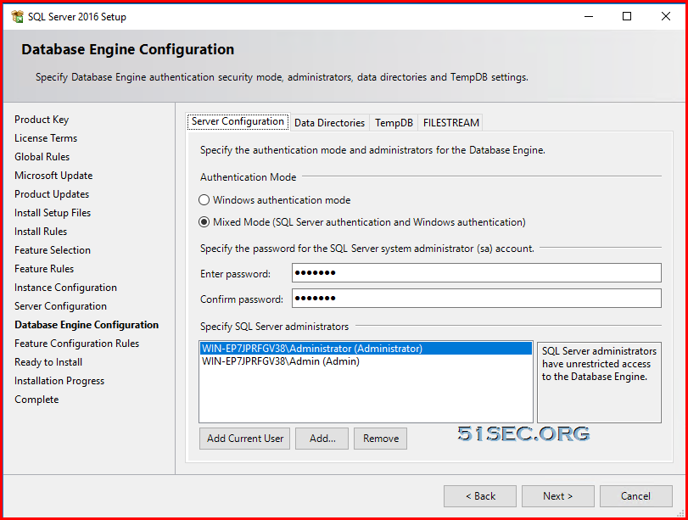Click Server Configuration in the left steps list
688x520 pixels.
[x=60, y=306]
